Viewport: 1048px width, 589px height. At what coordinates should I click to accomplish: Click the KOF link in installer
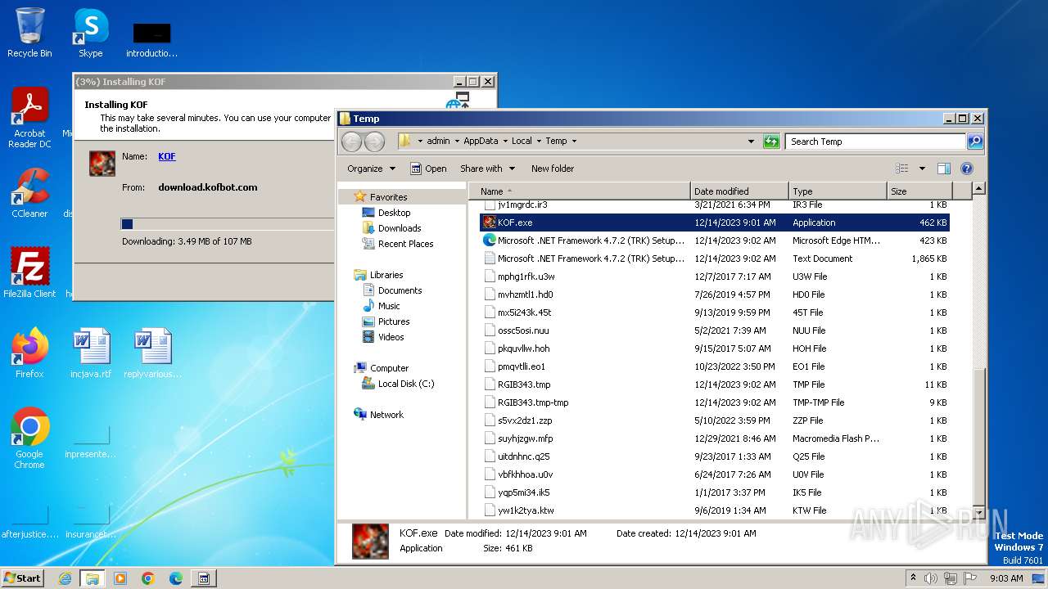tap(166, 156)
